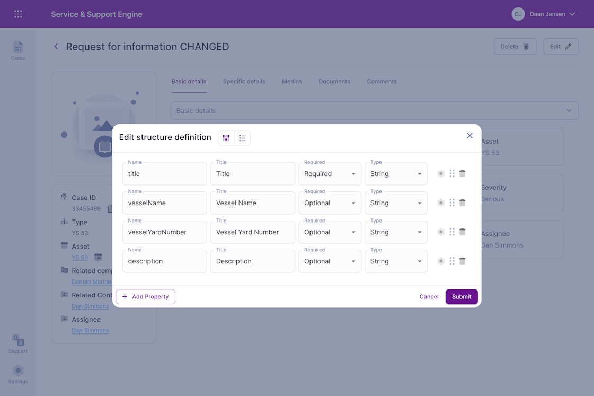594x396 pixels.
Task: Open the Required dropdown for the vesselYardNumber row
Action: pyautogui.click(x=330, y=232)
